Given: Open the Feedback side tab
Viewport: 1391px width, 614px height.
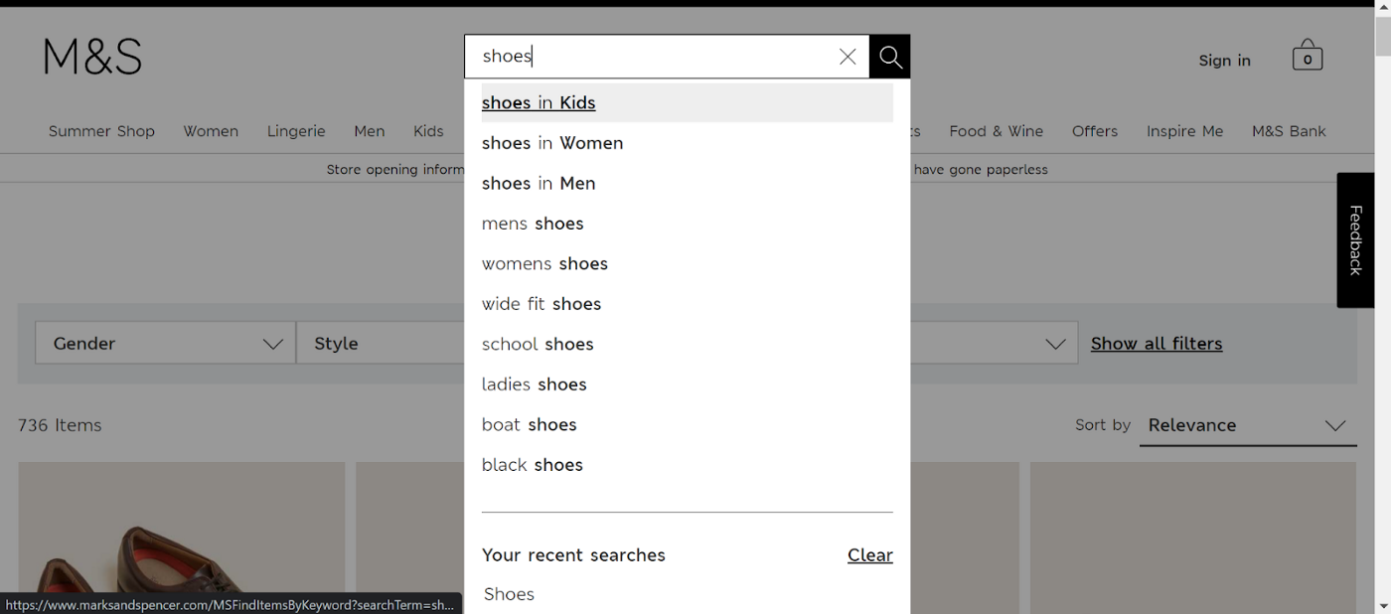Looking at the screenshot, I should 1355,240.
